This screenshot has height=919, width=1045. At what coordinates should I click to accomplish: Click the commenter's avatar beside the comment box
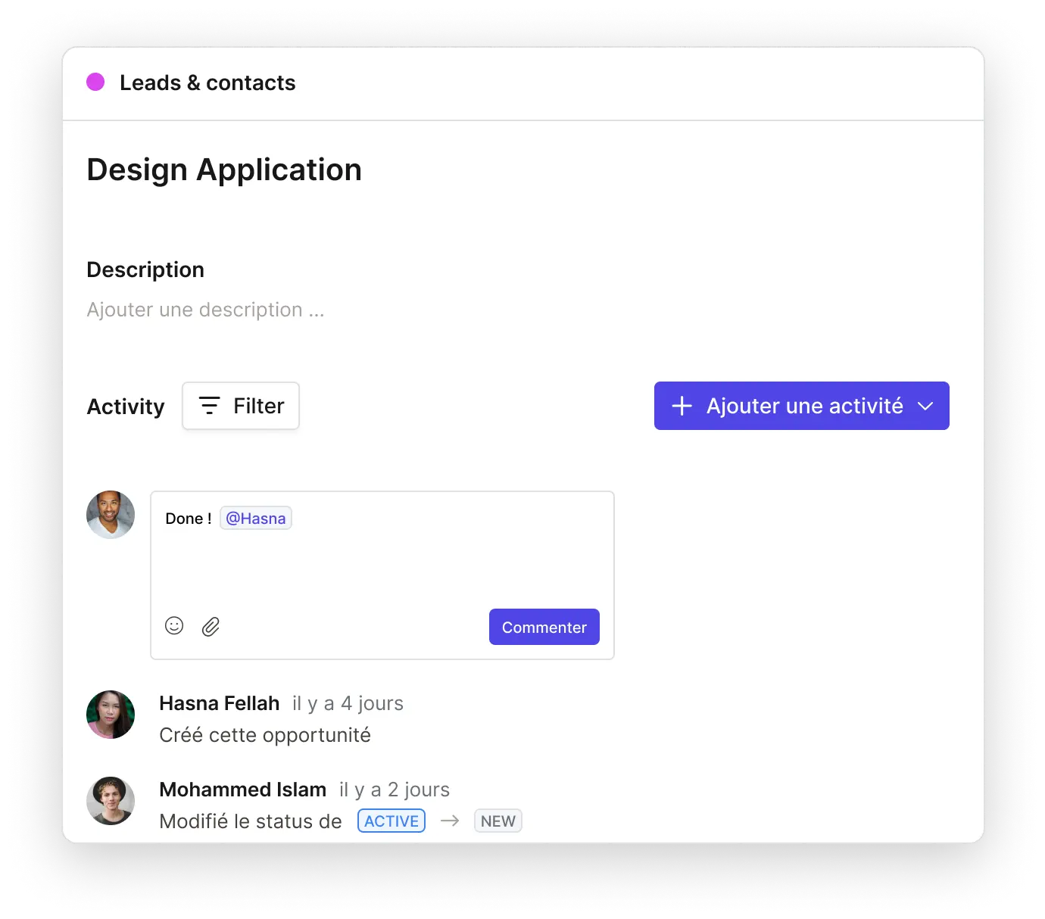pos(111,515)
